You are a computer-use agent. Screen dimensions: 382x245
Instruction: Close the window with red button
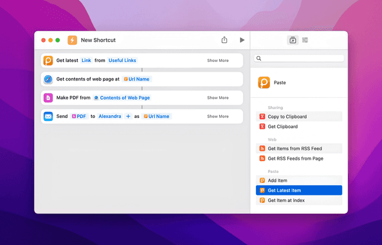44,40
